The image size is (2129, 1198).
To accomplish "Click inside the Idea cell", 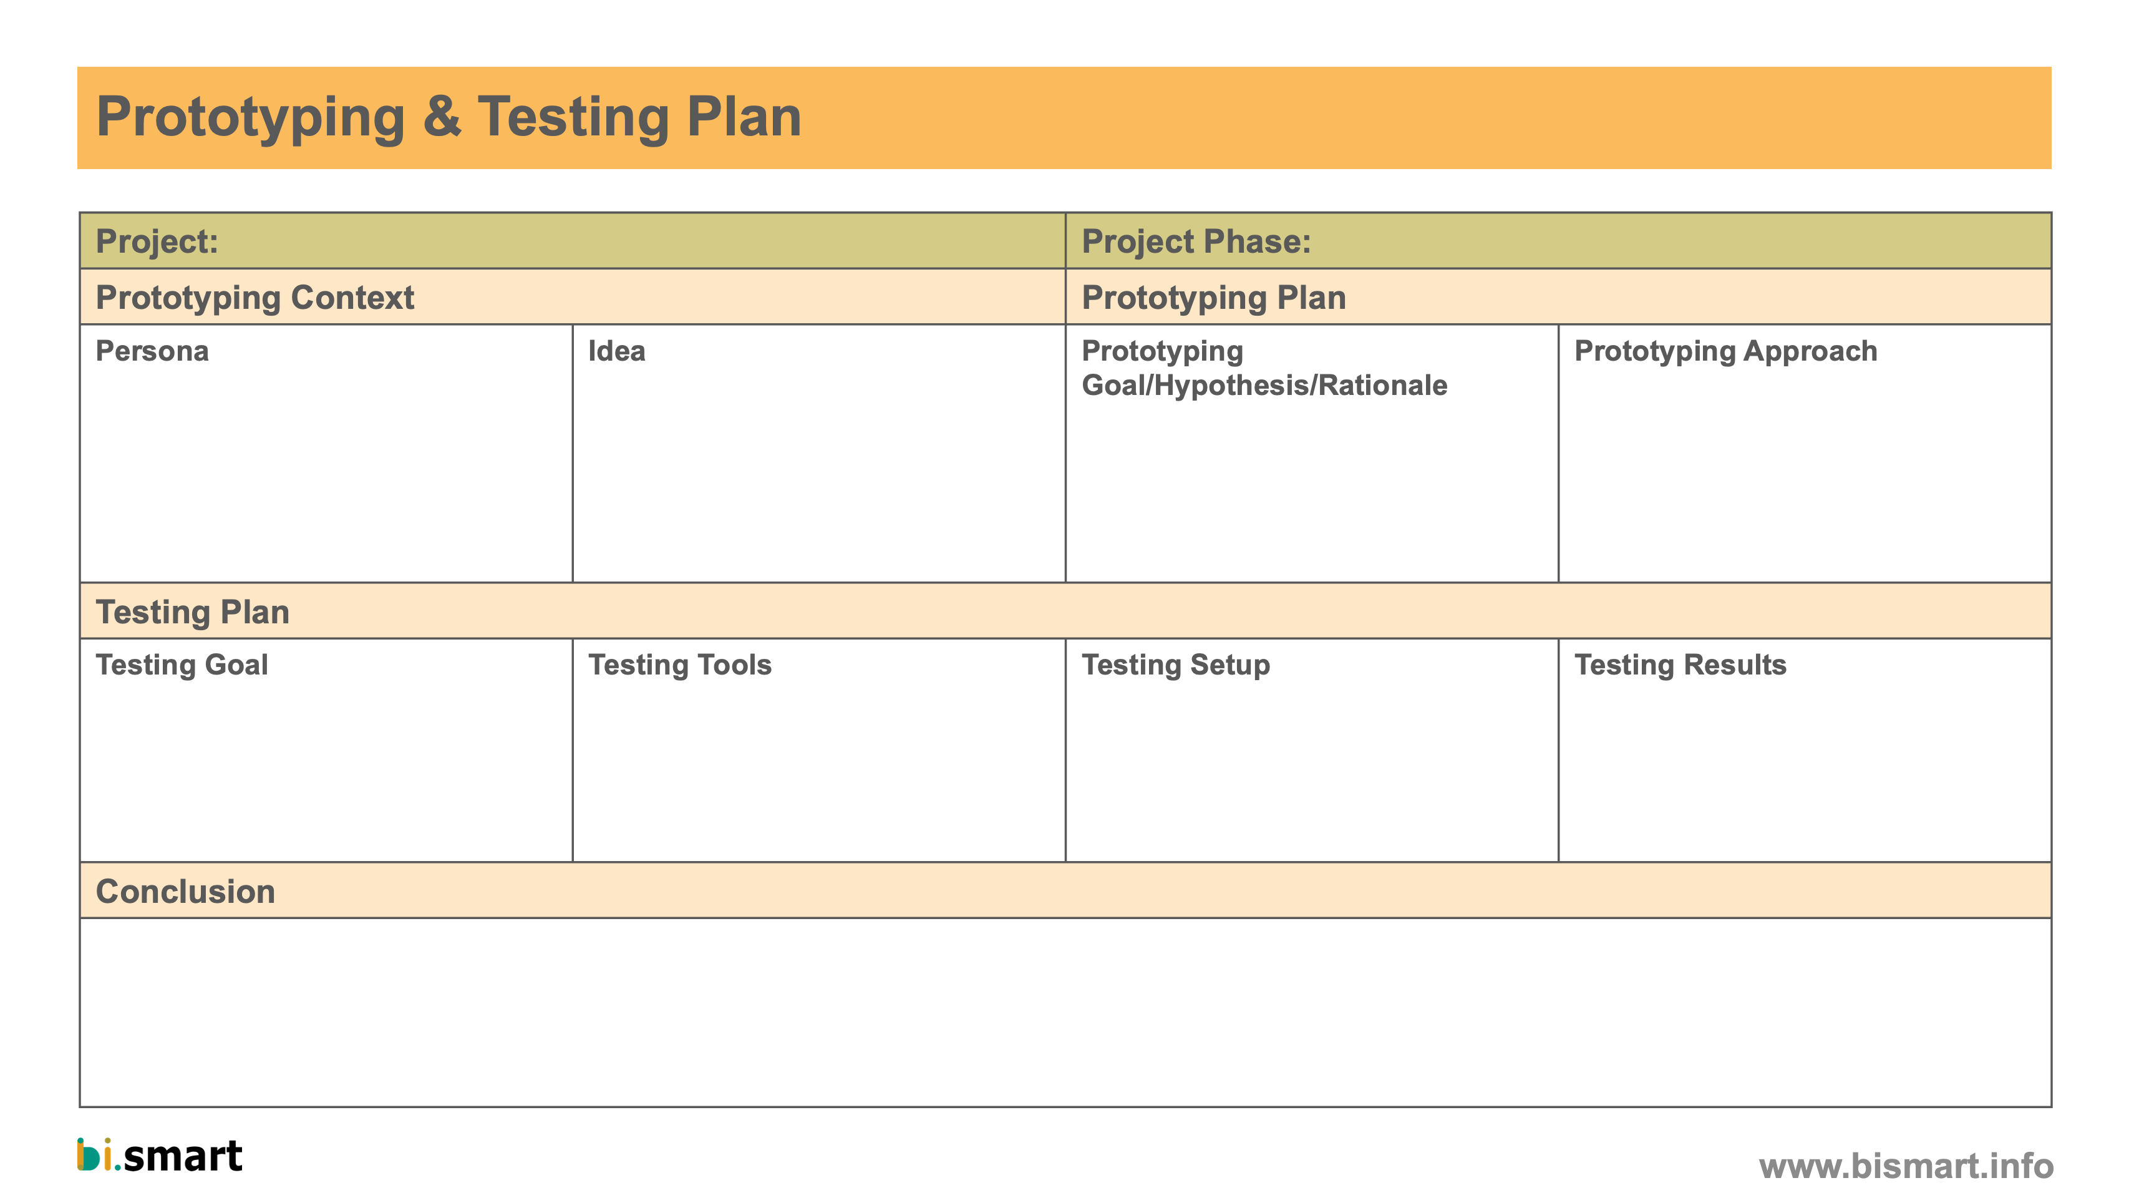I will [819, 453].
